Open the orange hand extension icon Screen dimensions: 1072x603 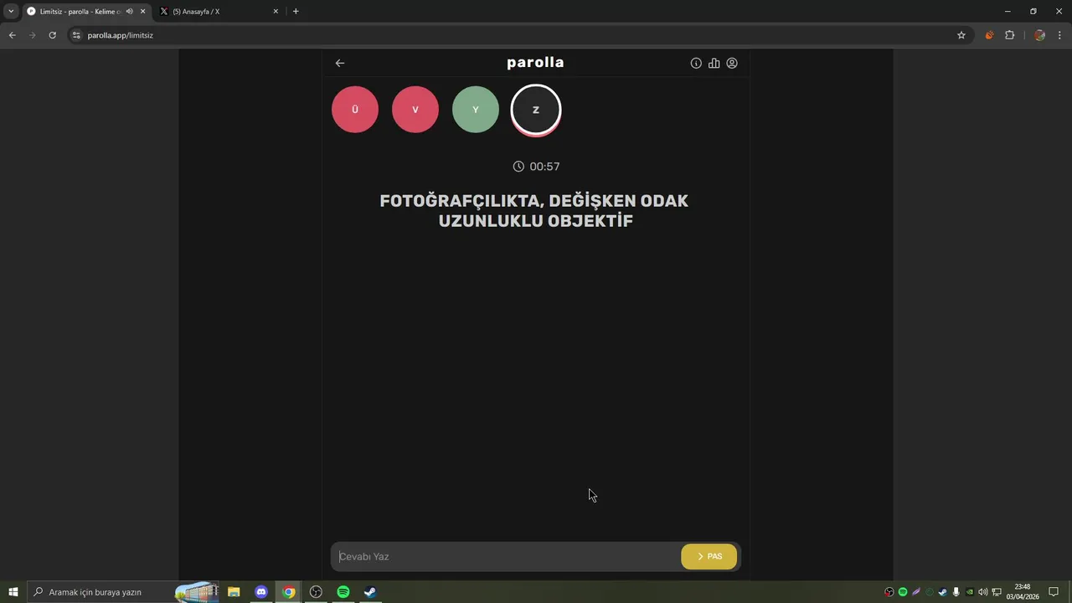(x=989, y=35)
